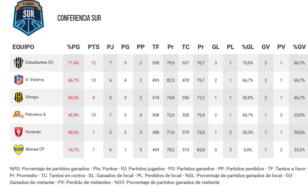The height and width of the screenshot is (187, 308).
Task: Open the D. Viedma team link
Action: [34, 80]
